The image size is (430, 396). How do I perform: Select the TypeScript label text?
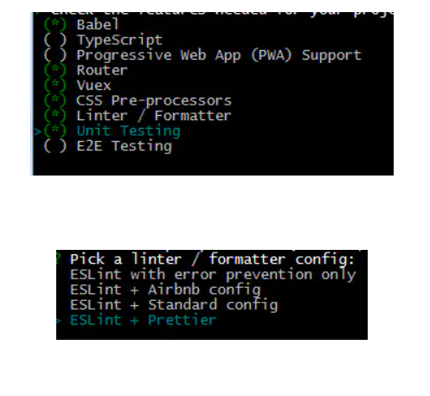click(x=119, y=41)
